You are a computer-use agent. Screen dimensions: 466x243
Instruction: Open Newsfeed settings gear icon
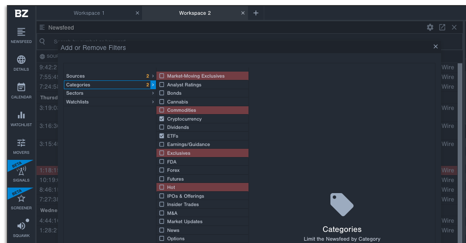430,27
